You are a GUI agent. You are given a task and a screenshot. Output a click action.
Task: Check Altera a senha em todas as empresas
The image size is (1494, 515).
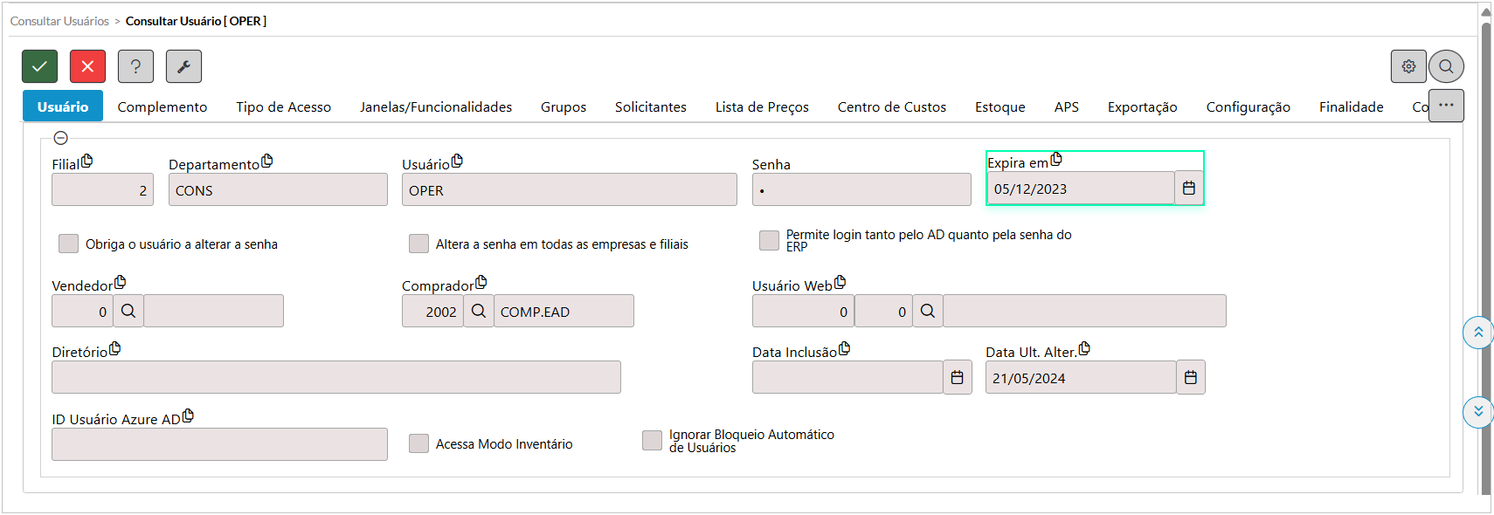418,244
